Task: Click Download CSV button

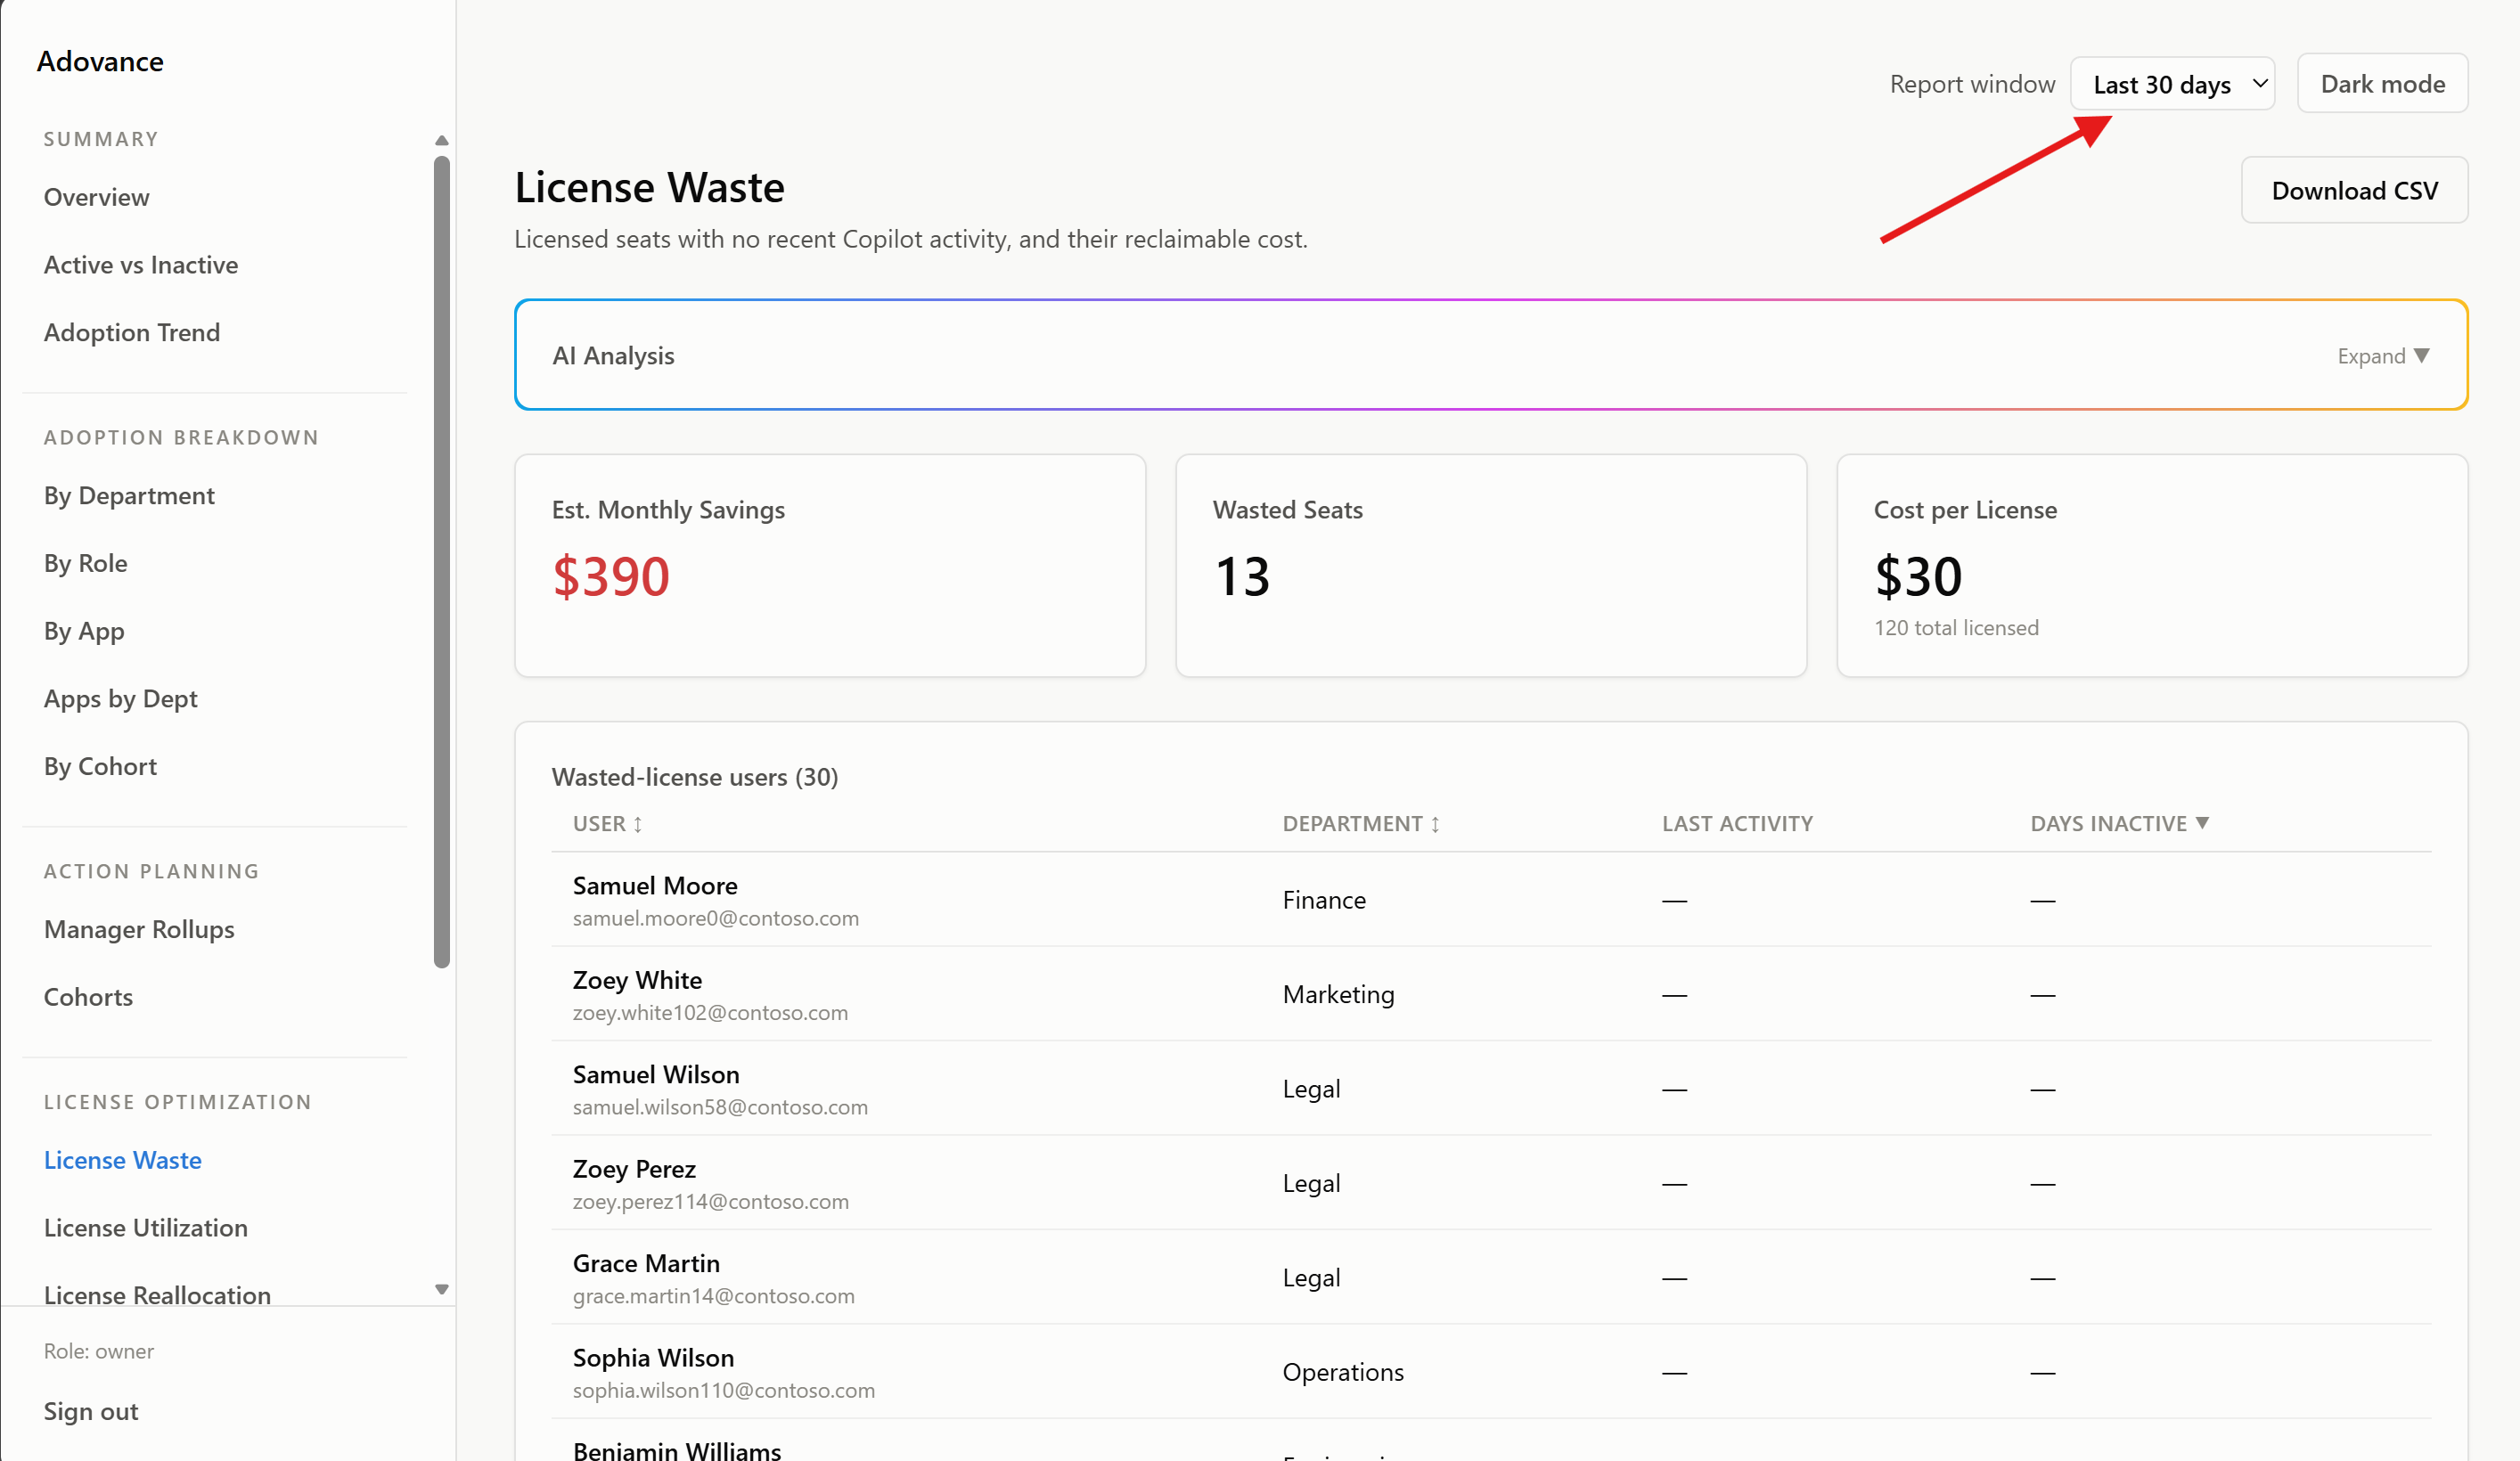Action: (2354, 190)
